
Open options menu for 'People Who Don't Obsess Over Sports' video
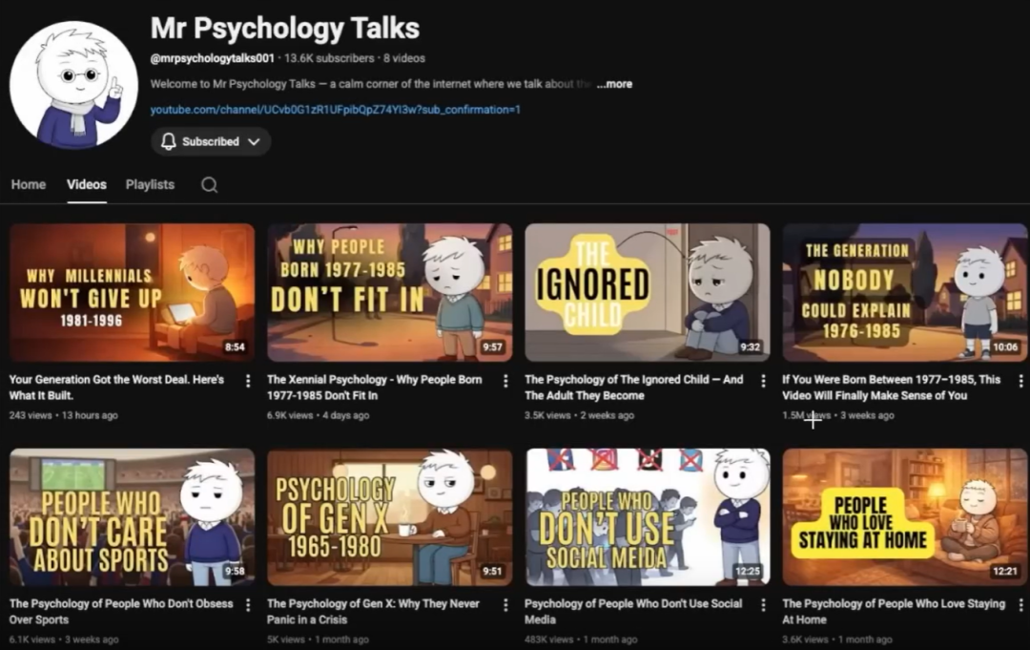coord(248,605)
